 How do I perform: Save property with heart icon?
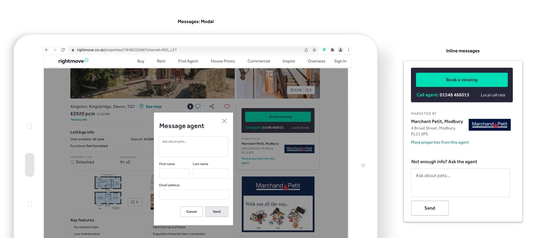227,106
